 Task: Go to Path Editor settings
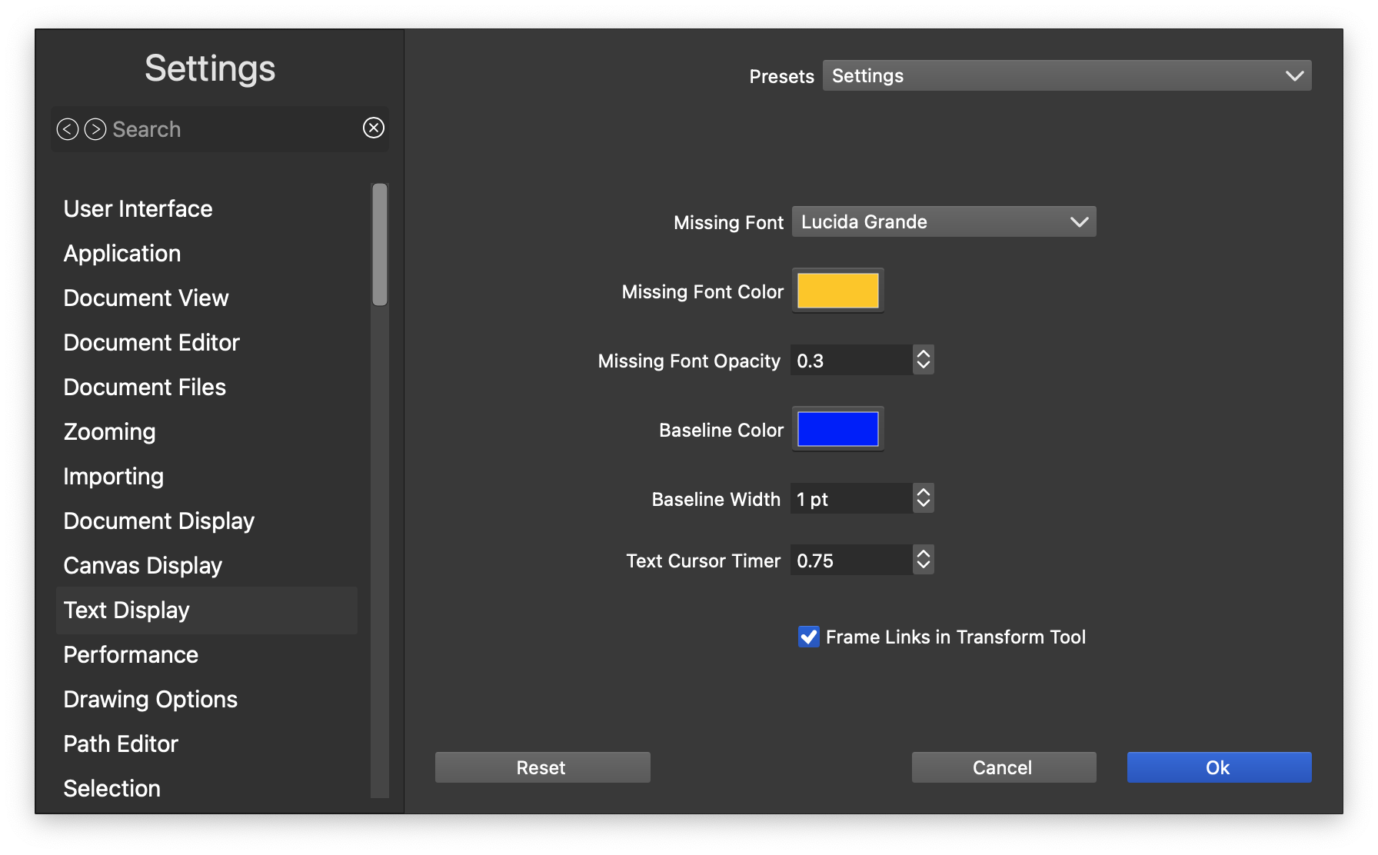(x=121, y=744)
